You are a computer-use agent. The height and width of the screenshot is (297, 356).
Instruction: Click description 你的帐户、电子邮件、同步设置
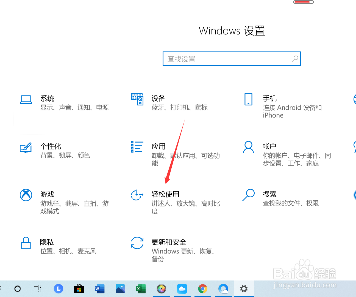coord(297,159)
